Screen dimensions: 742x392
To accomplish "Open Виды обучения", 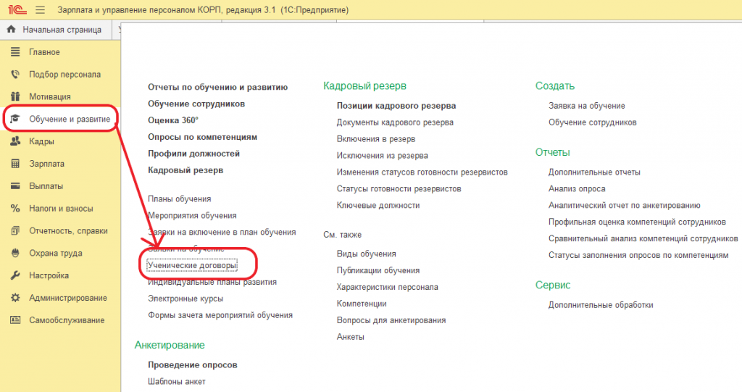I will (x=366, y=254).
